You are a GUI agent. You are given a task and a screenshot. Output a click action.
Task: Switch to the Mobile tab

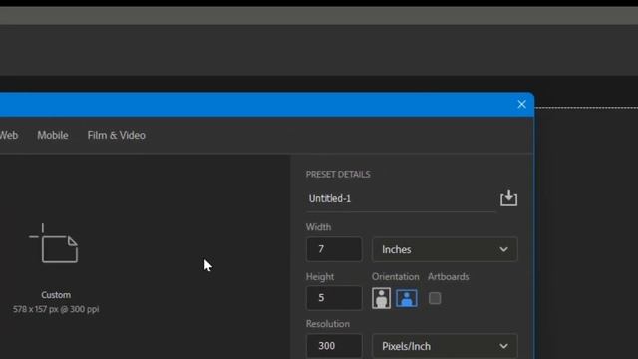(53, 136)
